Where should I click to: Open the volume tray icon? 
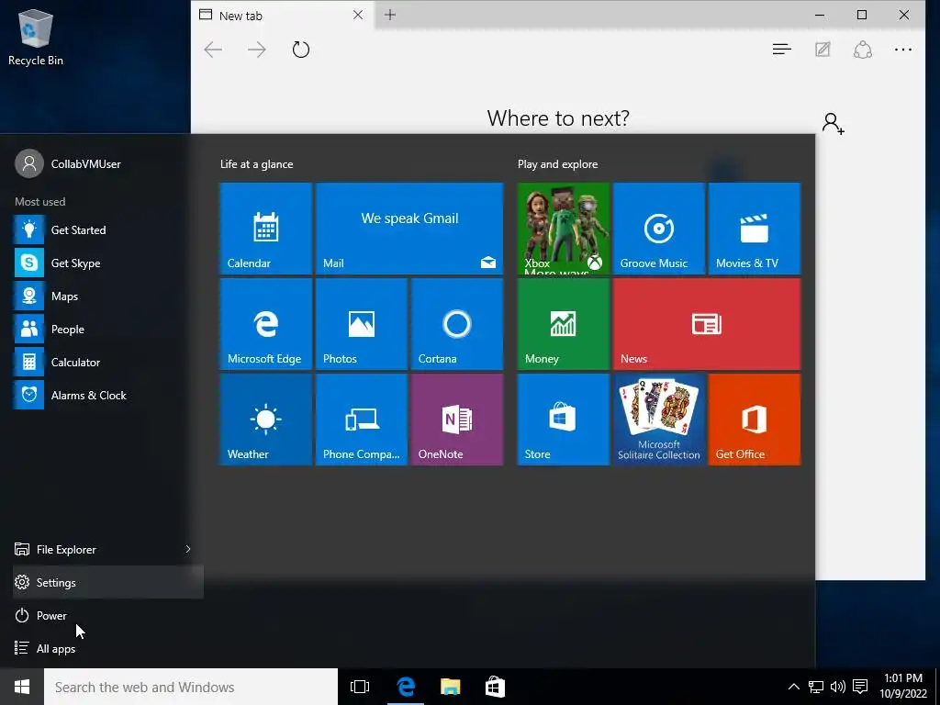pyautogui.click(x=838, y=687)
